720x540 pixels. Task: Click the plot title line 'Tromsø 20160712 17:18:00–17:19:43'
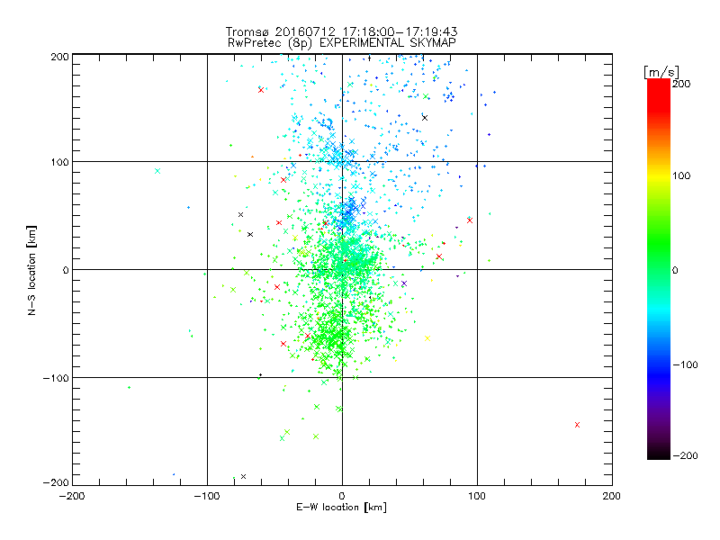pyautogui.click(x=341, y=31)
